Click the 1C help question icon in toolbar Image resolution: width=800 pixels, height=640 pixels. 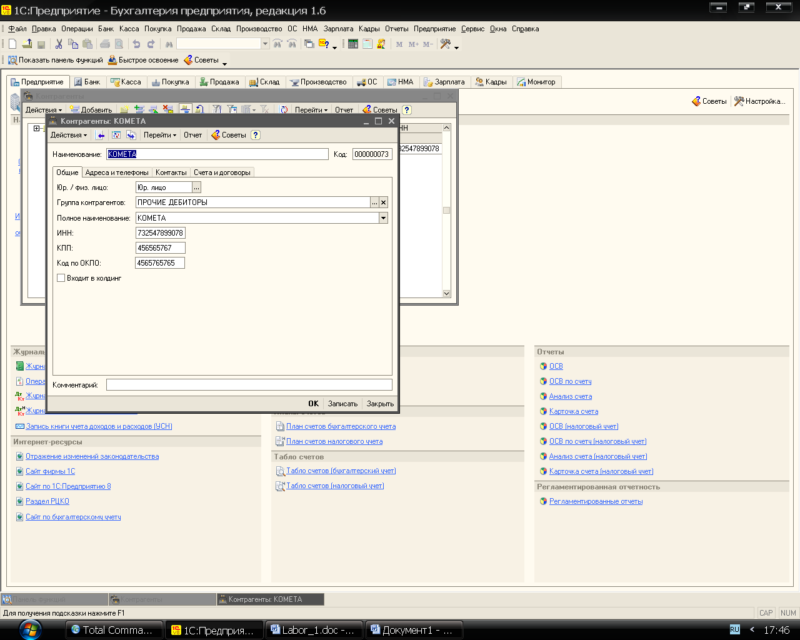pos(324,44)
